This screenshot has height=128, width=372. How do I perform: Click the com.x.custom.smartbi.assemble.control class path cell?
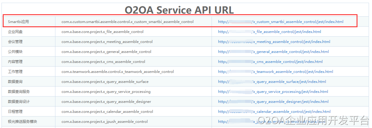click(x=127, y=22)
